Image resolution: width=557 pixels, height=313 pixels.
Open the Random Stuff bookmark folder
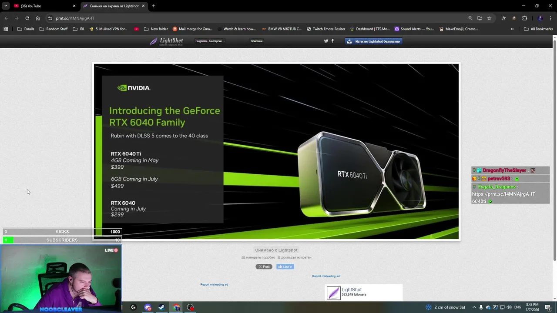pyautogui.click(x=54, y=29)
